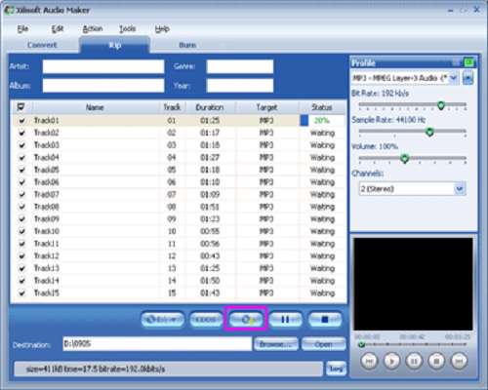Click green icon in Profile panel header
The width and height of the screenshot is (488, 390).
click(x=468, y=61)
